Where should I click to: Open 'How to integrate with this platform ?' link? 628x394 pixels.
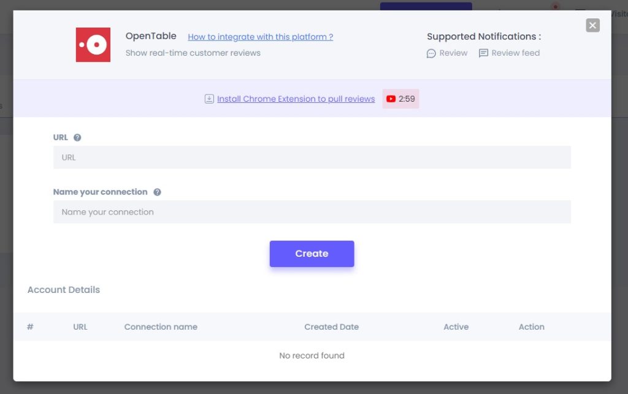pyautogui.click(x=260, y=37)
